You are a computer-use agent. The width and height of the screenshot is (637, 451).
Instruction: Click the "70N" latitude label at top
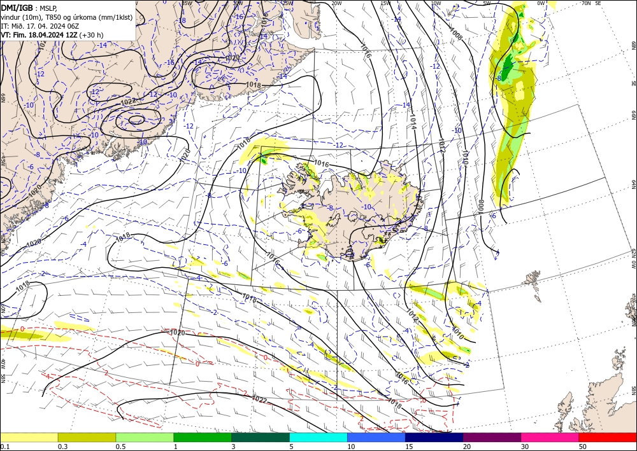(586, 3)
